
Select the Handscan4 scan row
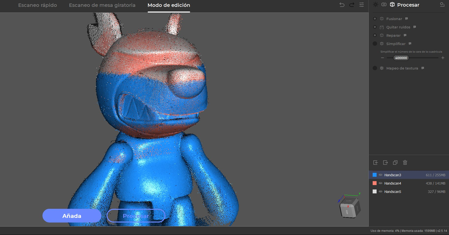[x=409, y=183]
